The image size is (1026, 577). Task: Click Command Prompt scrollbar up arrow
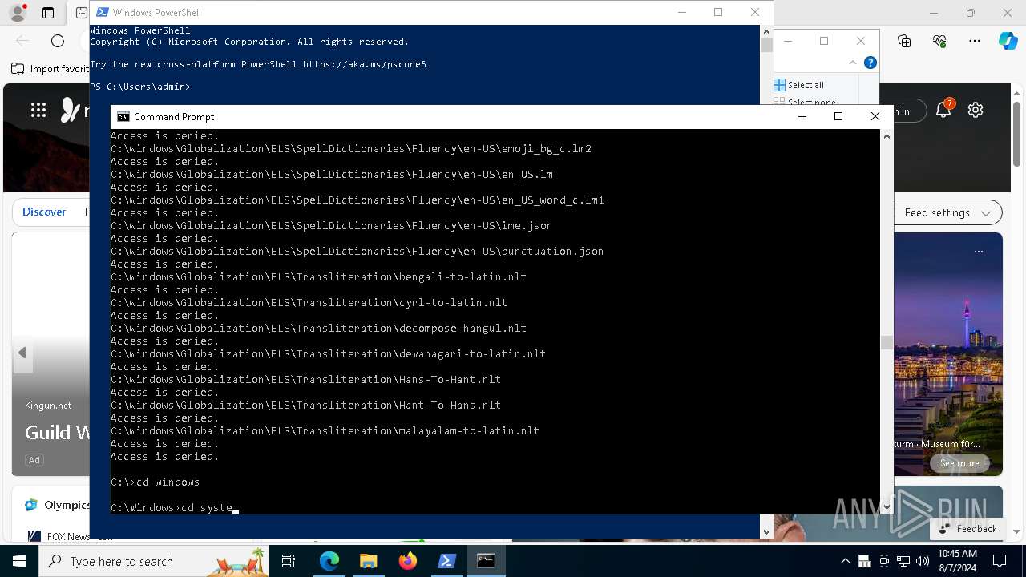coord(887,136)
